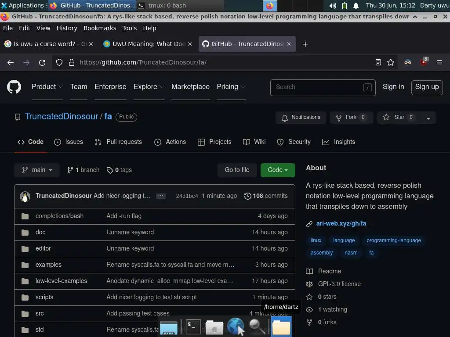
Task: Open the GPL-3.0 license link
Action: [x=339, y=284]
